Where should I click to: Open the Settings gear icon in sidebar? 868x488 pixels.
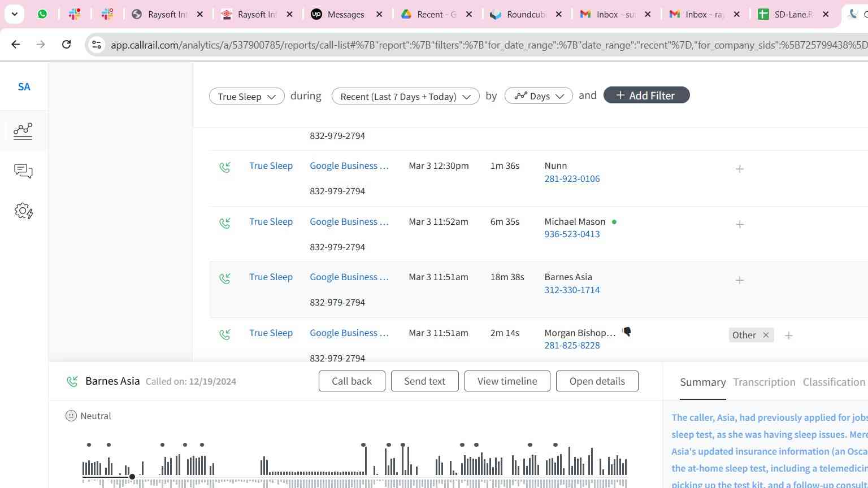tap(23, 211)
